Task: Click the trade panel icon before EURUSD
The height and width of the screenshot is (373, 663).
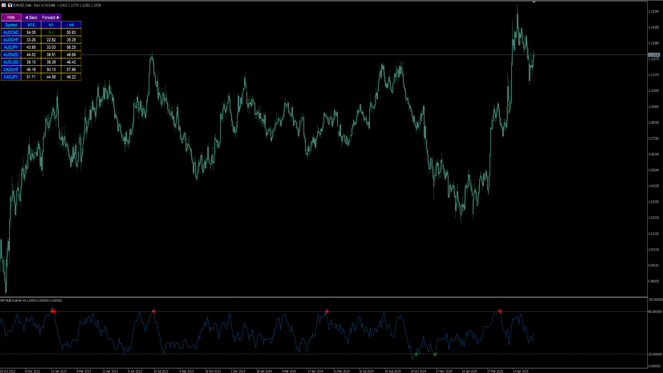Action: point(10,5)
